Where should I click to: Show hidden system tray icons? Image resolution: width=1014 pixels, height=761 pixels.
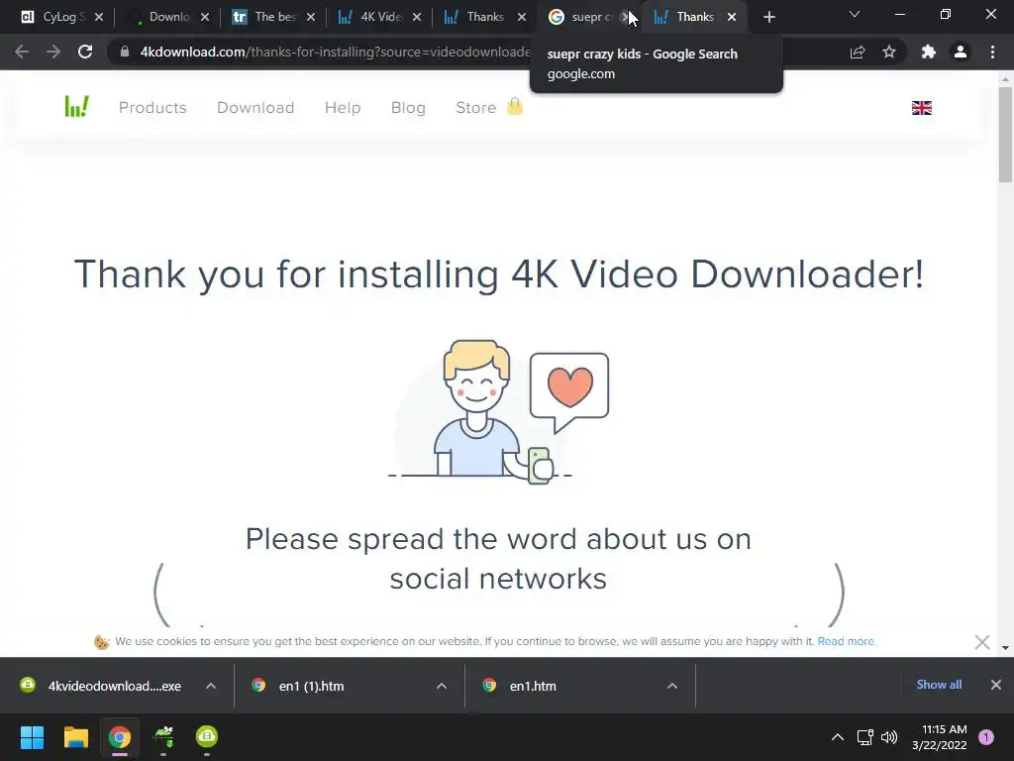[838, 737]
